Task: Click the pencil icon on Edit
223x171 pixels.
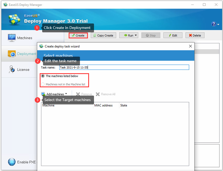Action: [x=170, y=35]
